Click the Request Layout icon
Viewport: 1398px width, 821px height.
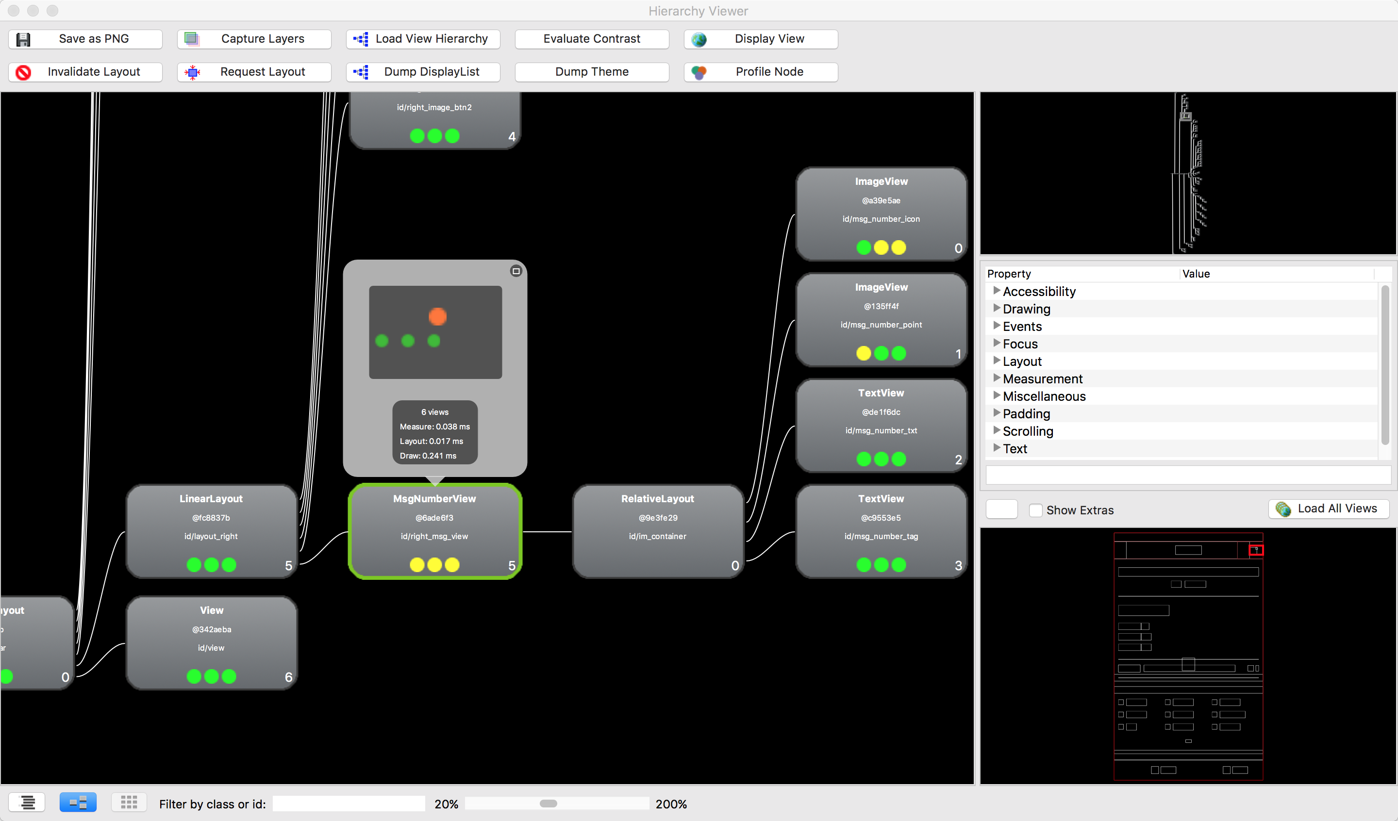[193, 72]
